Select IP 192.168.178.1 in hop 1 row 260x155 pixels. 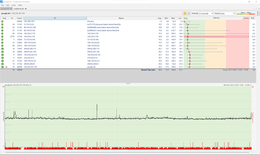pos(29,21)
